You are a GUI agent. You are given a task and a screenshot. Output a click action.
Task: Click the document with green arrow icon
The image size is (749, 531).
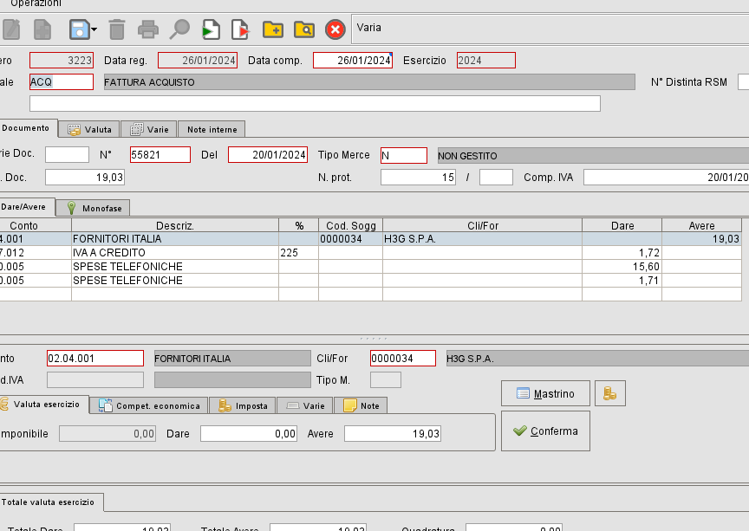(x=211, y=29)
